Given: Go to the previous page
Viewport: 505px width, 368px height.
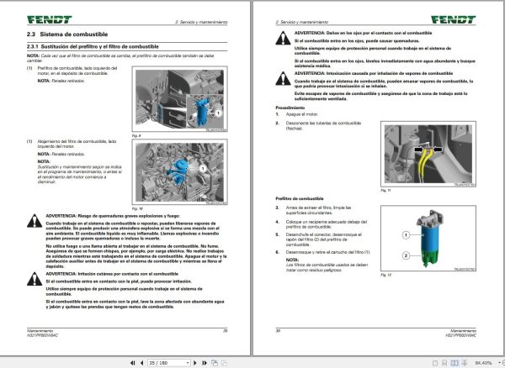Looking at the screenshot, I should [141, 363].
